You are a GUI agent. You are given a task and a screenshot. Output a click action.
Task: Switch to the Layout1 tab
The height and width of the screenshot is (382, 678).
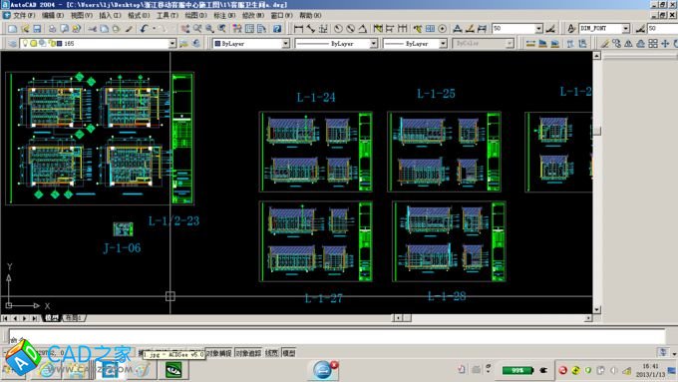(73, 318)
